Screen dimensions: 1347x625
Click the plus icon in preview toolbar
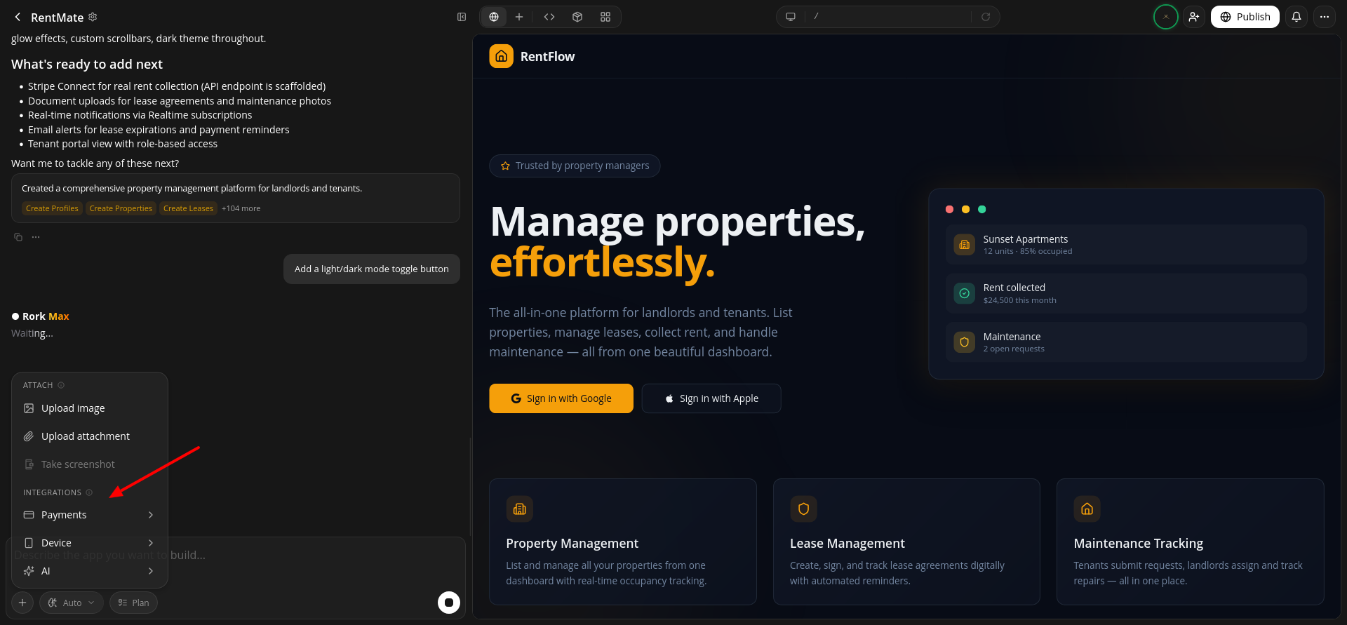coord(519,17)
